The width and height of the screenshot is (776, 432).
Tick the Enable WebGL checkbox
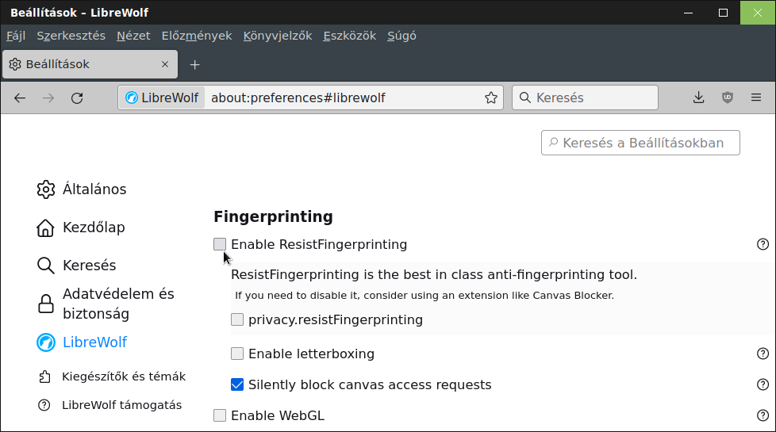pyautogui.click(x=220, y=415)
